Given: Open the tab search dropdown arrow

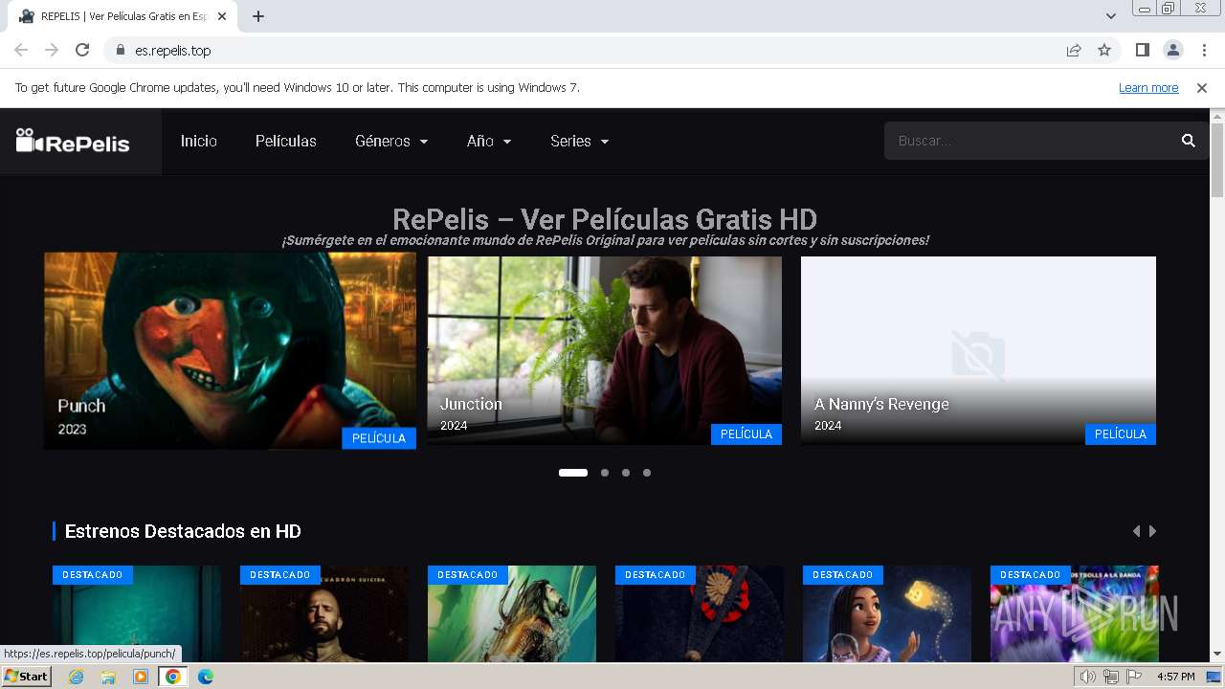Looking at the screenshot, I should point(1111,16).
